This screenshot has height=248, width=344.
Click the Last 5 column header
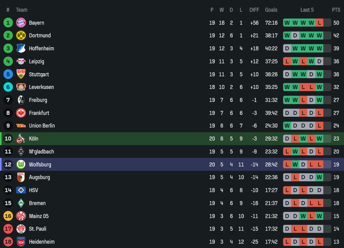coord(307,10)
